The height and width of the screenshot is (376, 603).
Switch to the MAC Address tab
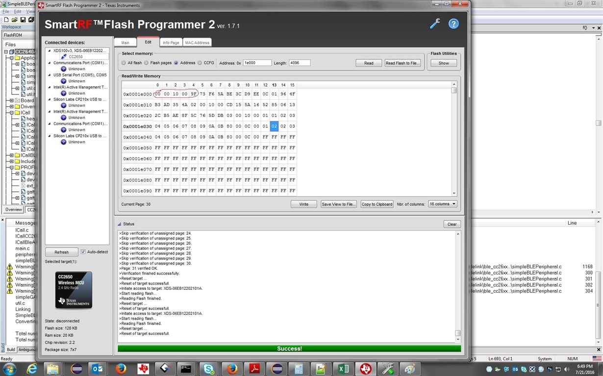pos(197,43)
